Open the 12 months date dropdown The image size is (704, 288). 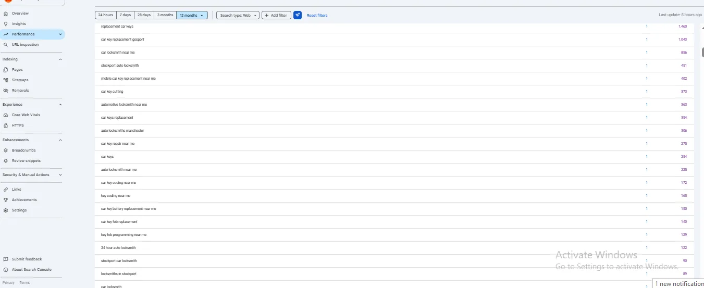tap(192, 15)
